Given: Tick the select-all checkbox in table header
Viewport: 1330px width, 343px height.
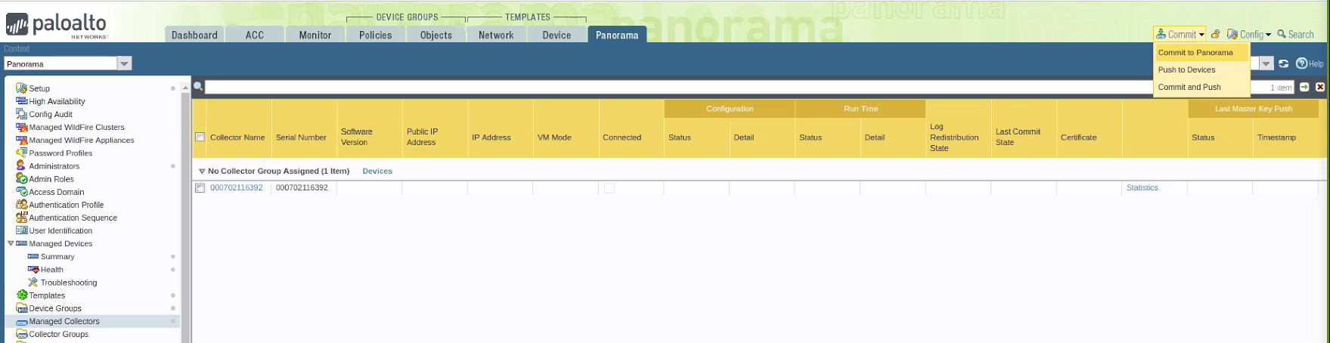Looking at the screenshot, I should point(200,137).
